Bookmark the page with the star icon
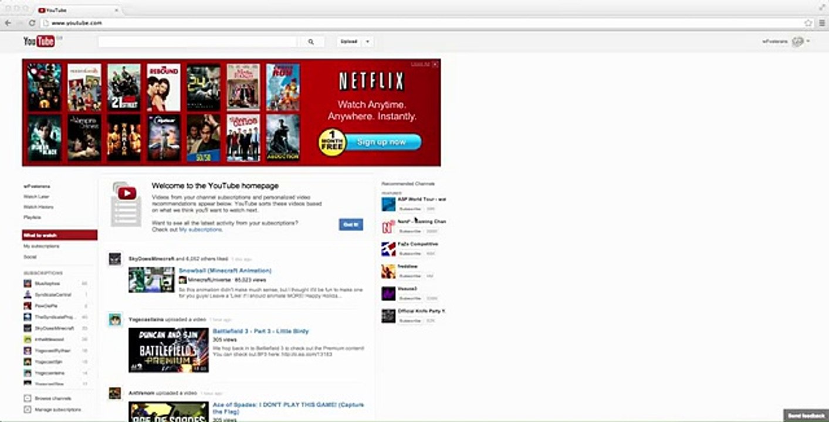Viewport: 829px width, 422px height. pos(808,23)
